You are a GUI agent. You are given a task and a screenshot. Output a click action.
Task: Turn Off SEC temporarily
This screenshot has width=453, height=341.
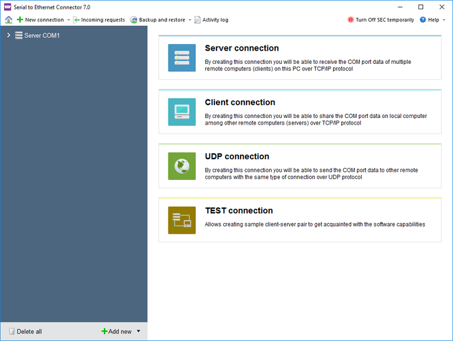(x=385, y=19)
